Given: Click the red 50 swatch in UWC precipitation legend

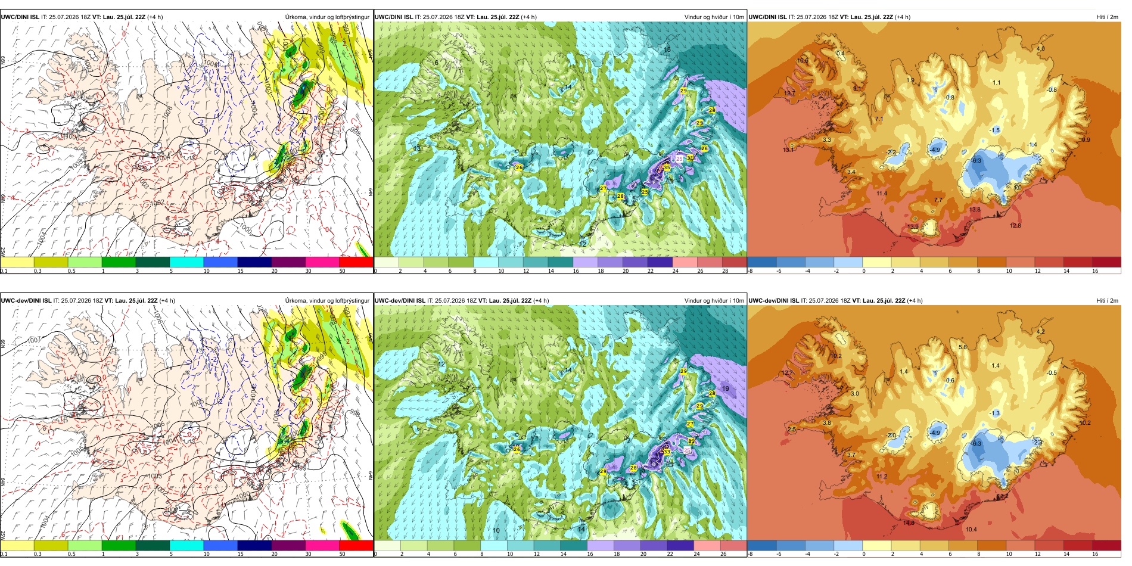Looking at the screenshot, I should pos(356,262).
